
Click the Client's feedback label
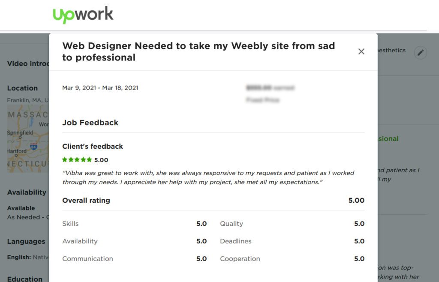93,146
